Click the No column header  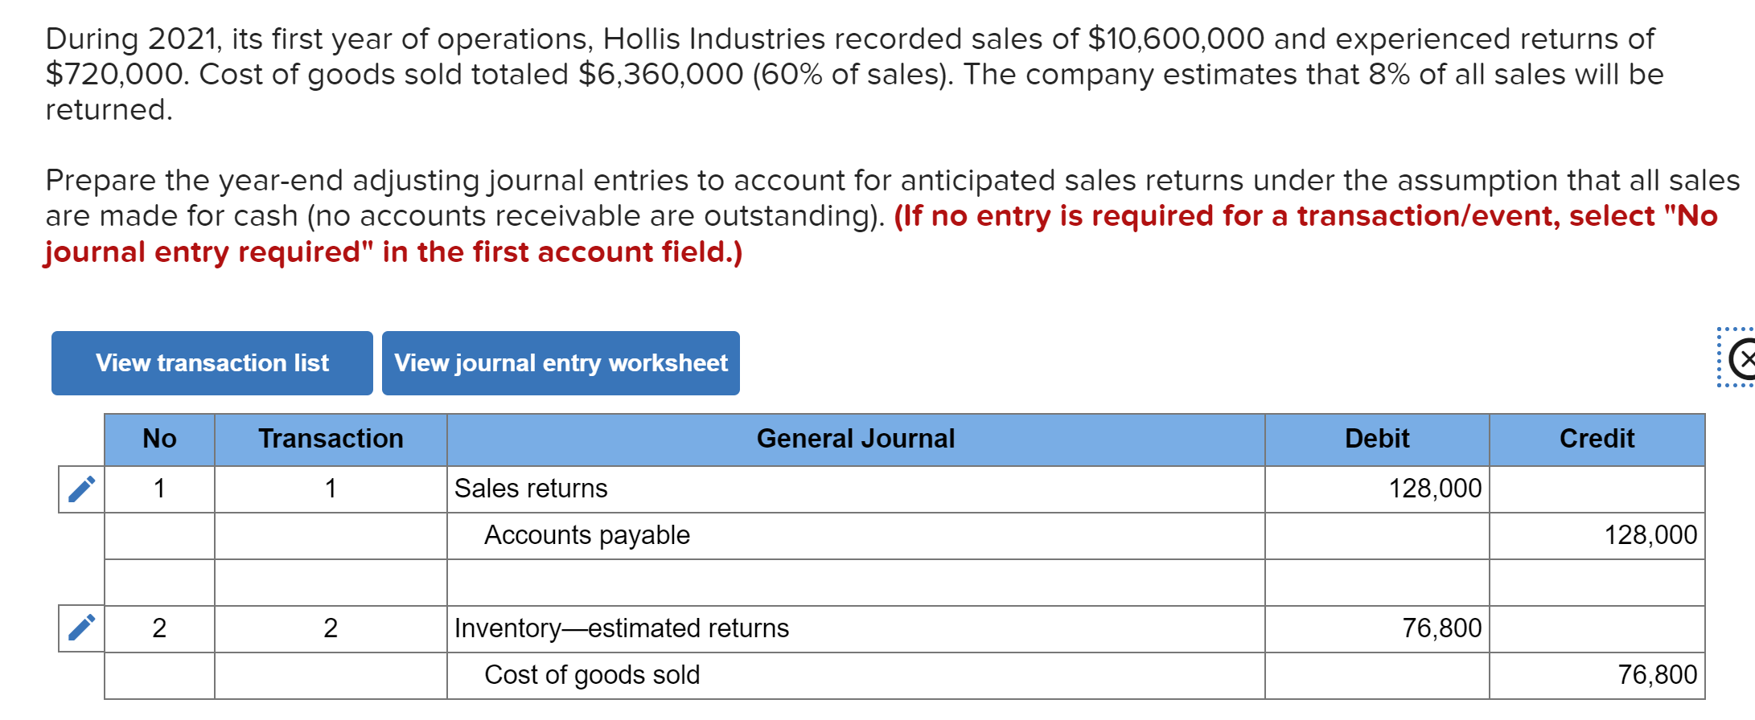point(159,439)
